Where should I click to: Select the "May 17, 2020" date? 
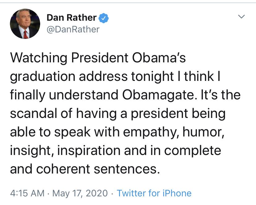(81, 193)
